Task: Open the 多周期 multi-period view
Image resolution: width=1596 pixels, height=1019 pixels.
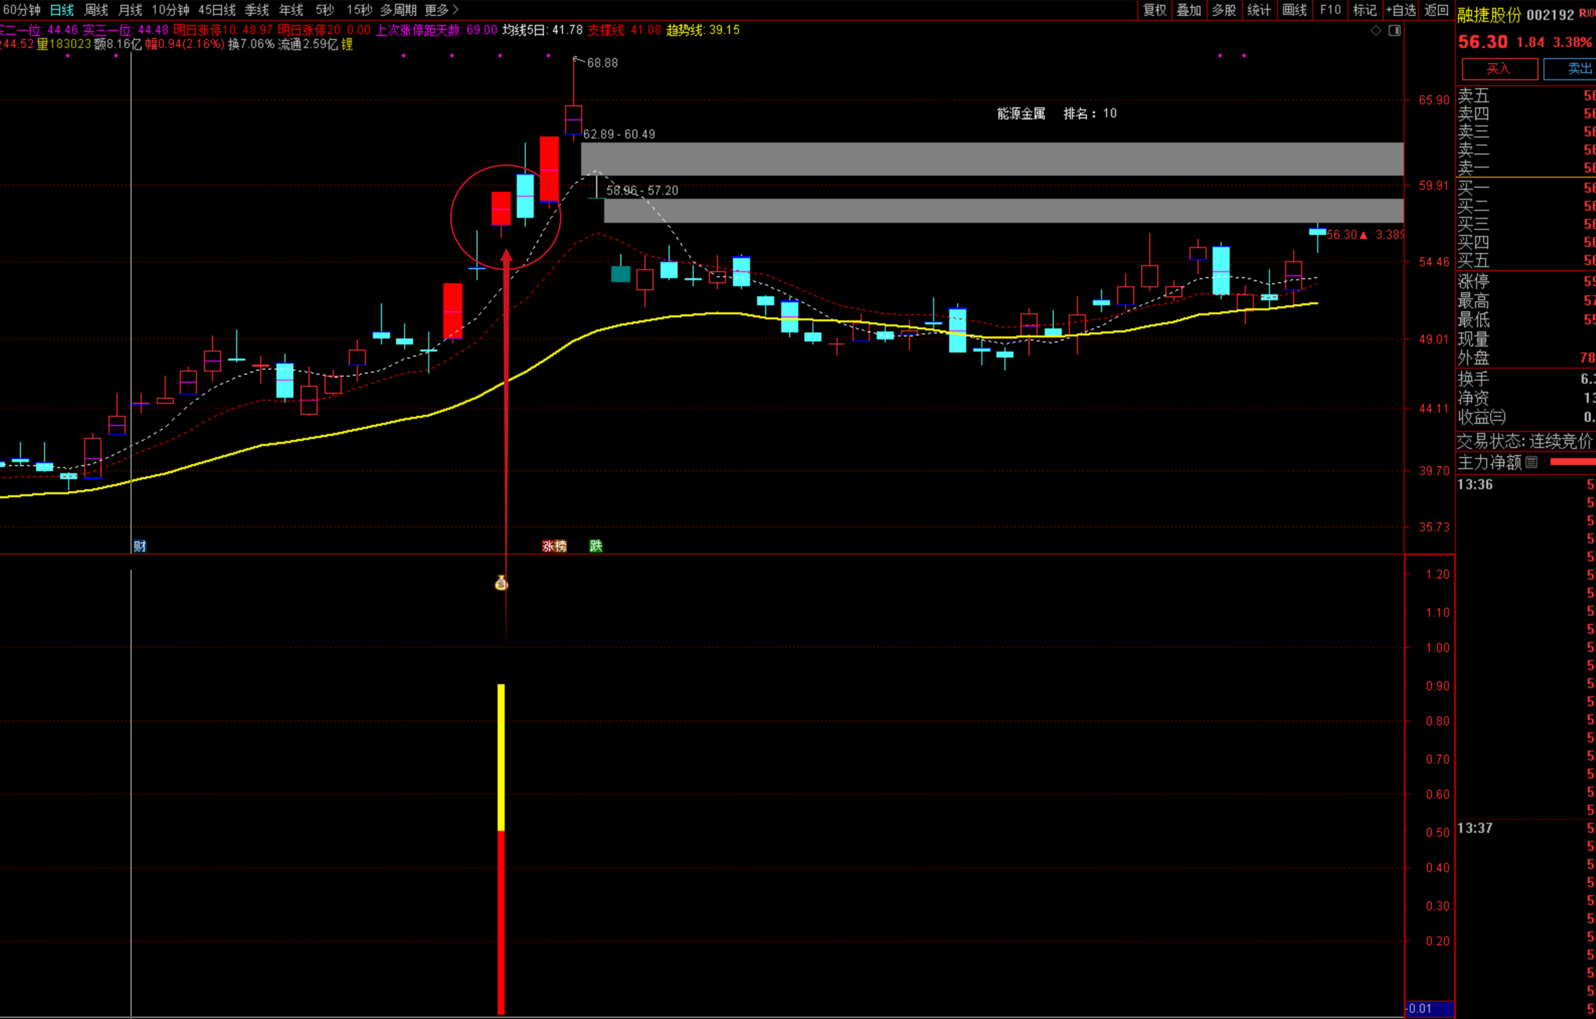Action: click(398, 10)
